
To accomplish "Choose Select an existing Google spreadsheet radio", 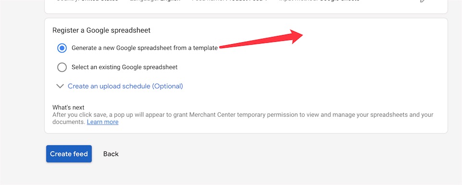I will tap(62, 67).
